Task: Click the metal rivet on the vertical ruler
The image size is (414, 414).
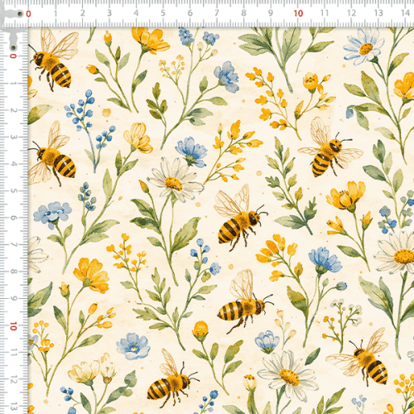Action: [13, 47]
